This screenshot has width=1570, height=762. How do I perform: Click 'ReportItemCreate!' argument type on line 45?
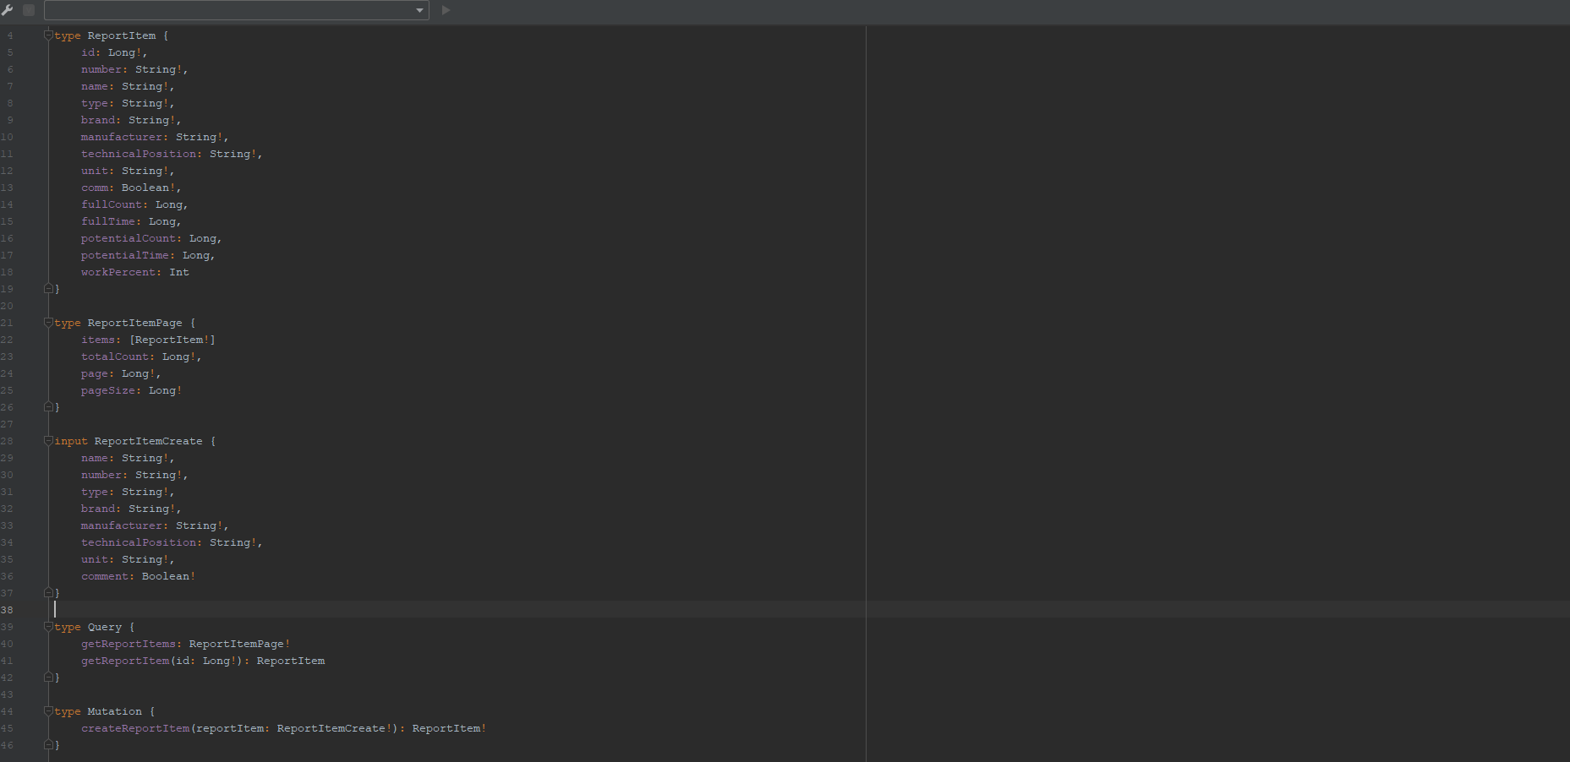point(335,728)
